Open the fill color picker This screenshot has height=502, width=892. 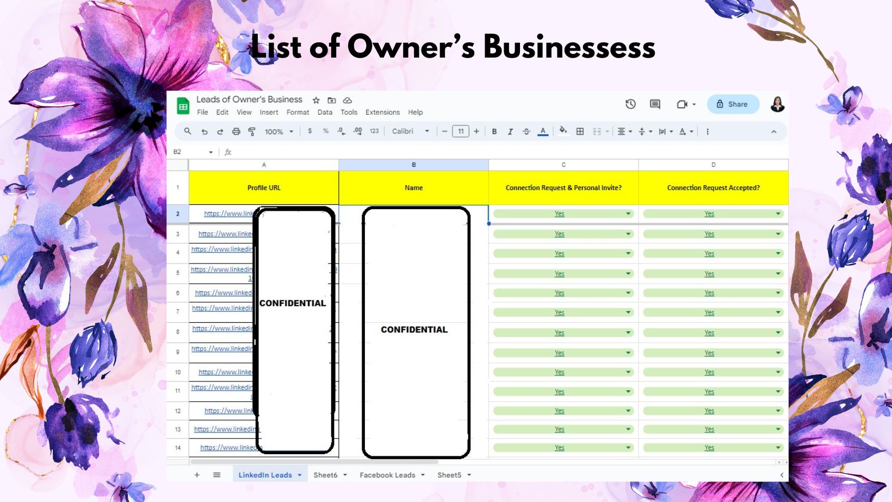point(563,131)
